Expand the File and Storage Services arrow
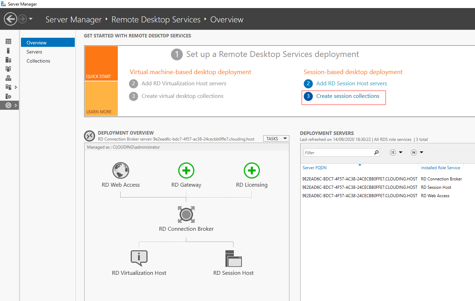This screenshot has width=475, height=301. (16, 87)
